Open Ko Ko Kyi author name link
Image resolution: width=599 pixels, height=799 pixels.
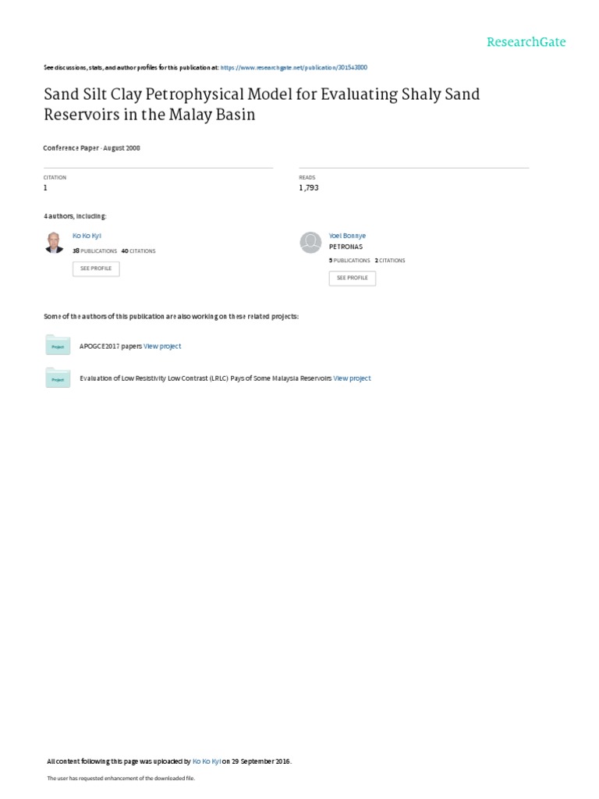pos(87,235)
